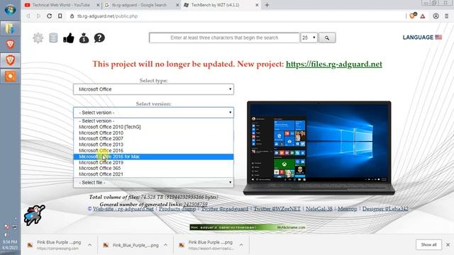Screen dimensions: 454x255
Task: Open the Designer @Leha342 link
Action: [385, 209]
